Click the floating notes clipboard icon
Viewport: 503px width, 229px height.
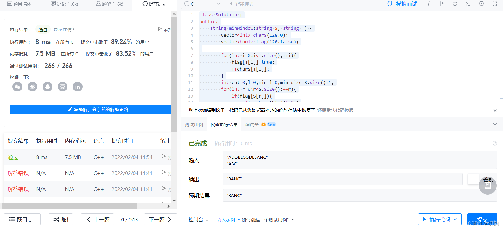coord(488,186)
